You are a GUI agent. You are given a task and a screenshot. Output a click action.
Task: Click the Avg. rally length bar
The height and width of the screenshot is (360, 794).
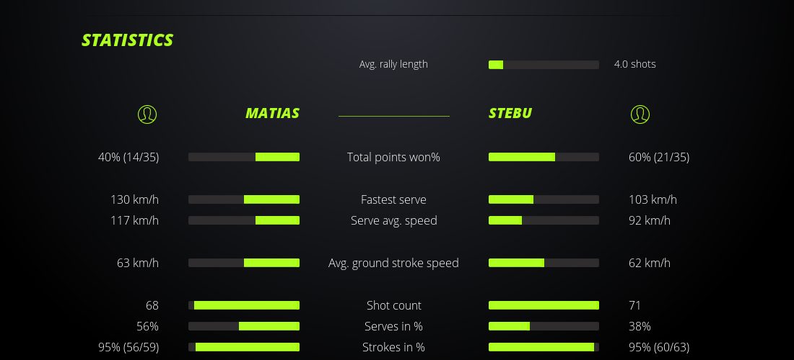coord(544,65)
